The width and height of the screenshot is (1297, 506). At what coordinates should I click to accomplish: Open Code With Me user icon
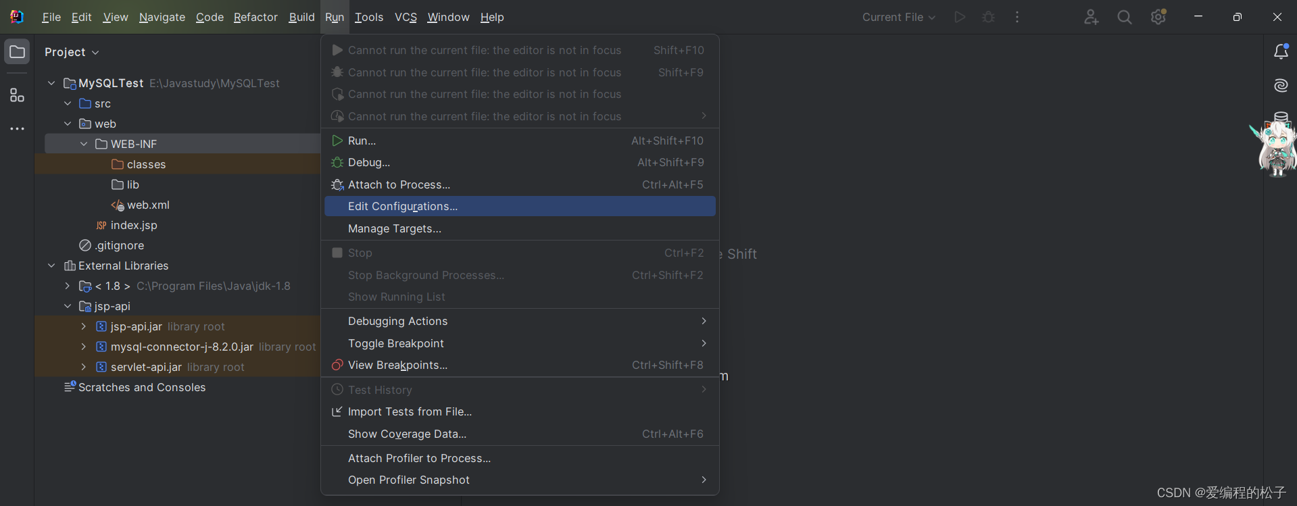coord(1091,17)
